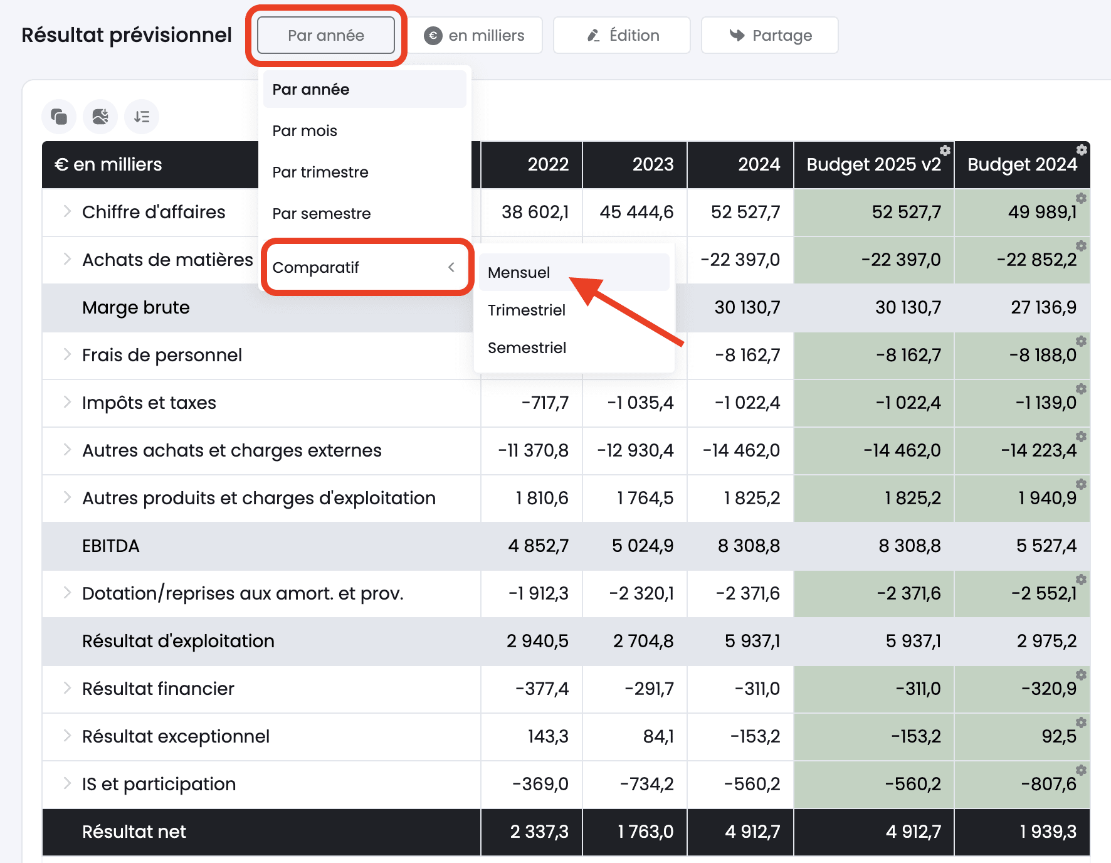Open the Par année period dropdown

click(x=326, y=35)
